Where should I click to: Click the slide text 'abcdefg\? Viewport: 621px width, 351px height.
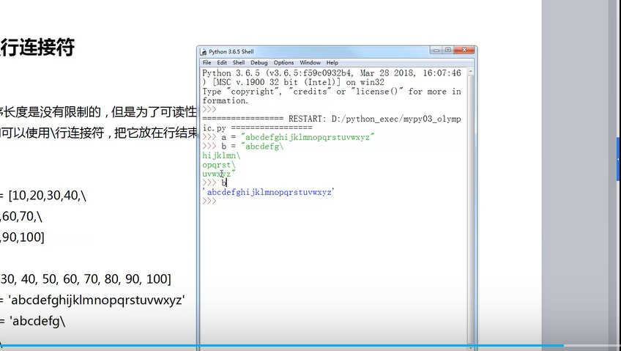37,320
